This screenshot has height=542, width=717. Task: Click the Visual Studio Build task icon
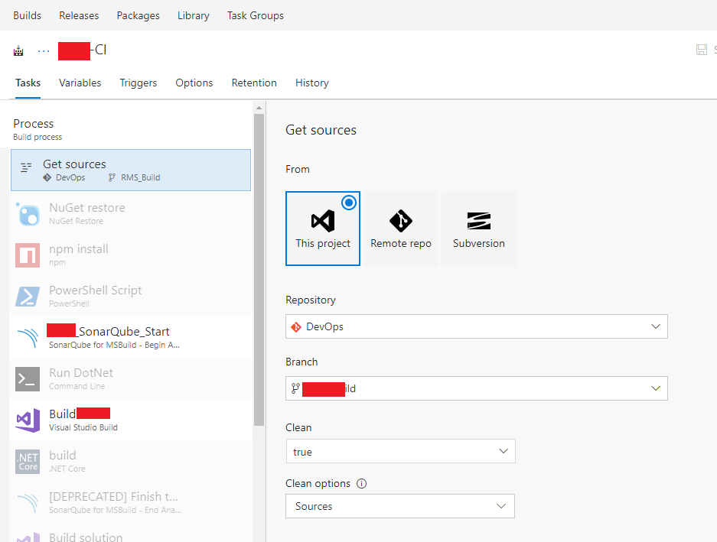[x=28, y=420]
